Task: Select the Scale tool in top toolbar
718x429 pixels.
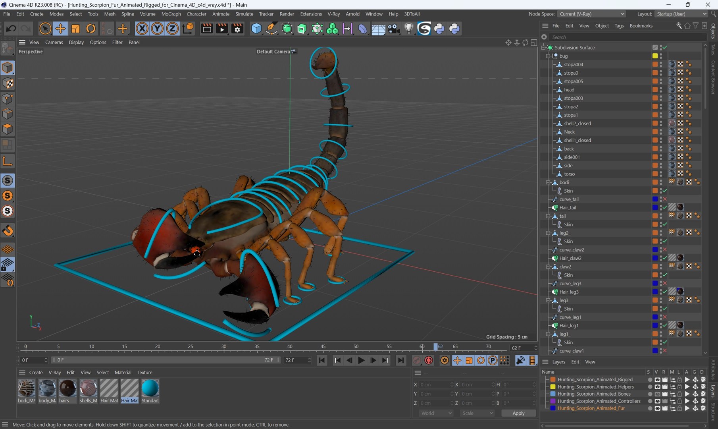Action: [x=75, y=29]
